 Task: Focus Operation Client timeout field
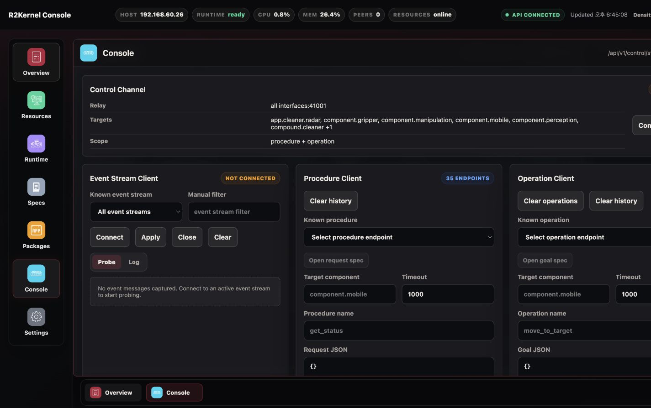(633, 294)
